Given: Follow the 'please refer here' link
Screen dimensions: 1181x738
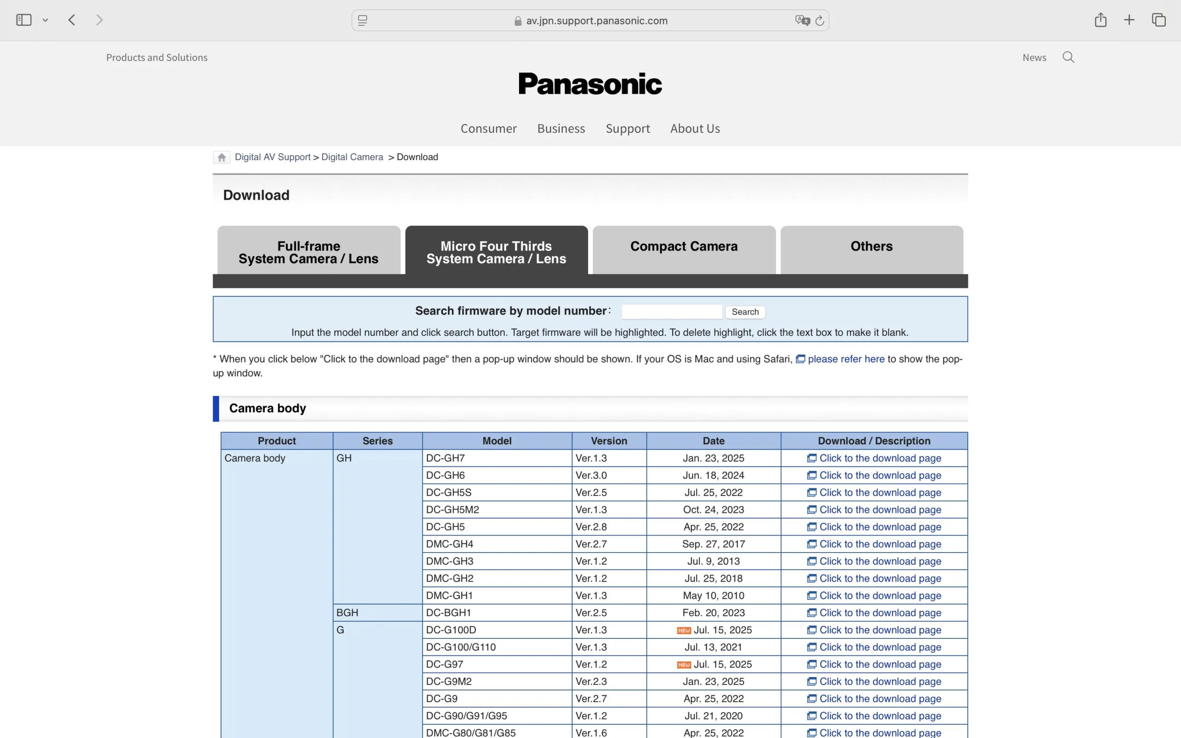Looking at the screenshot, I should coord(846,359).
